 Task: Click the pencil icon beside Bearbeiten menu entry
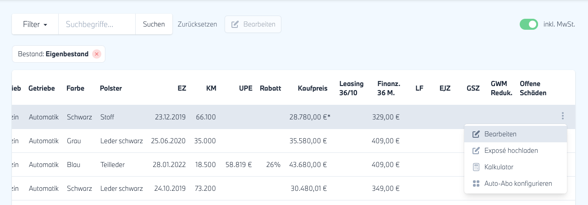(476, 134)
